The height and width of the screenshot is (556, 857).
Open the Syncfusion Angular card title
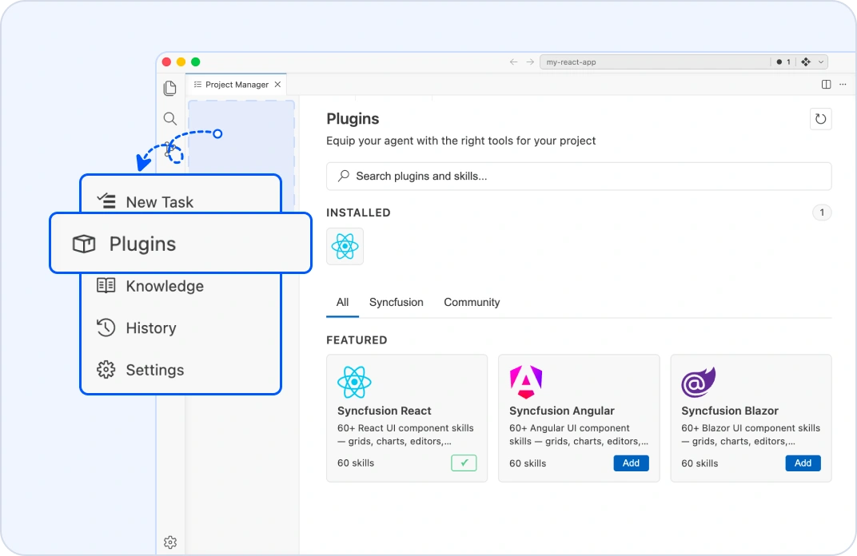tap(562, 411)
